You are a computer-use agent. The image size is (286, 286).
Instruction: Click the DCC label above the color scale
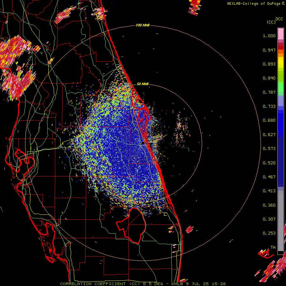[x=279, y=19]
